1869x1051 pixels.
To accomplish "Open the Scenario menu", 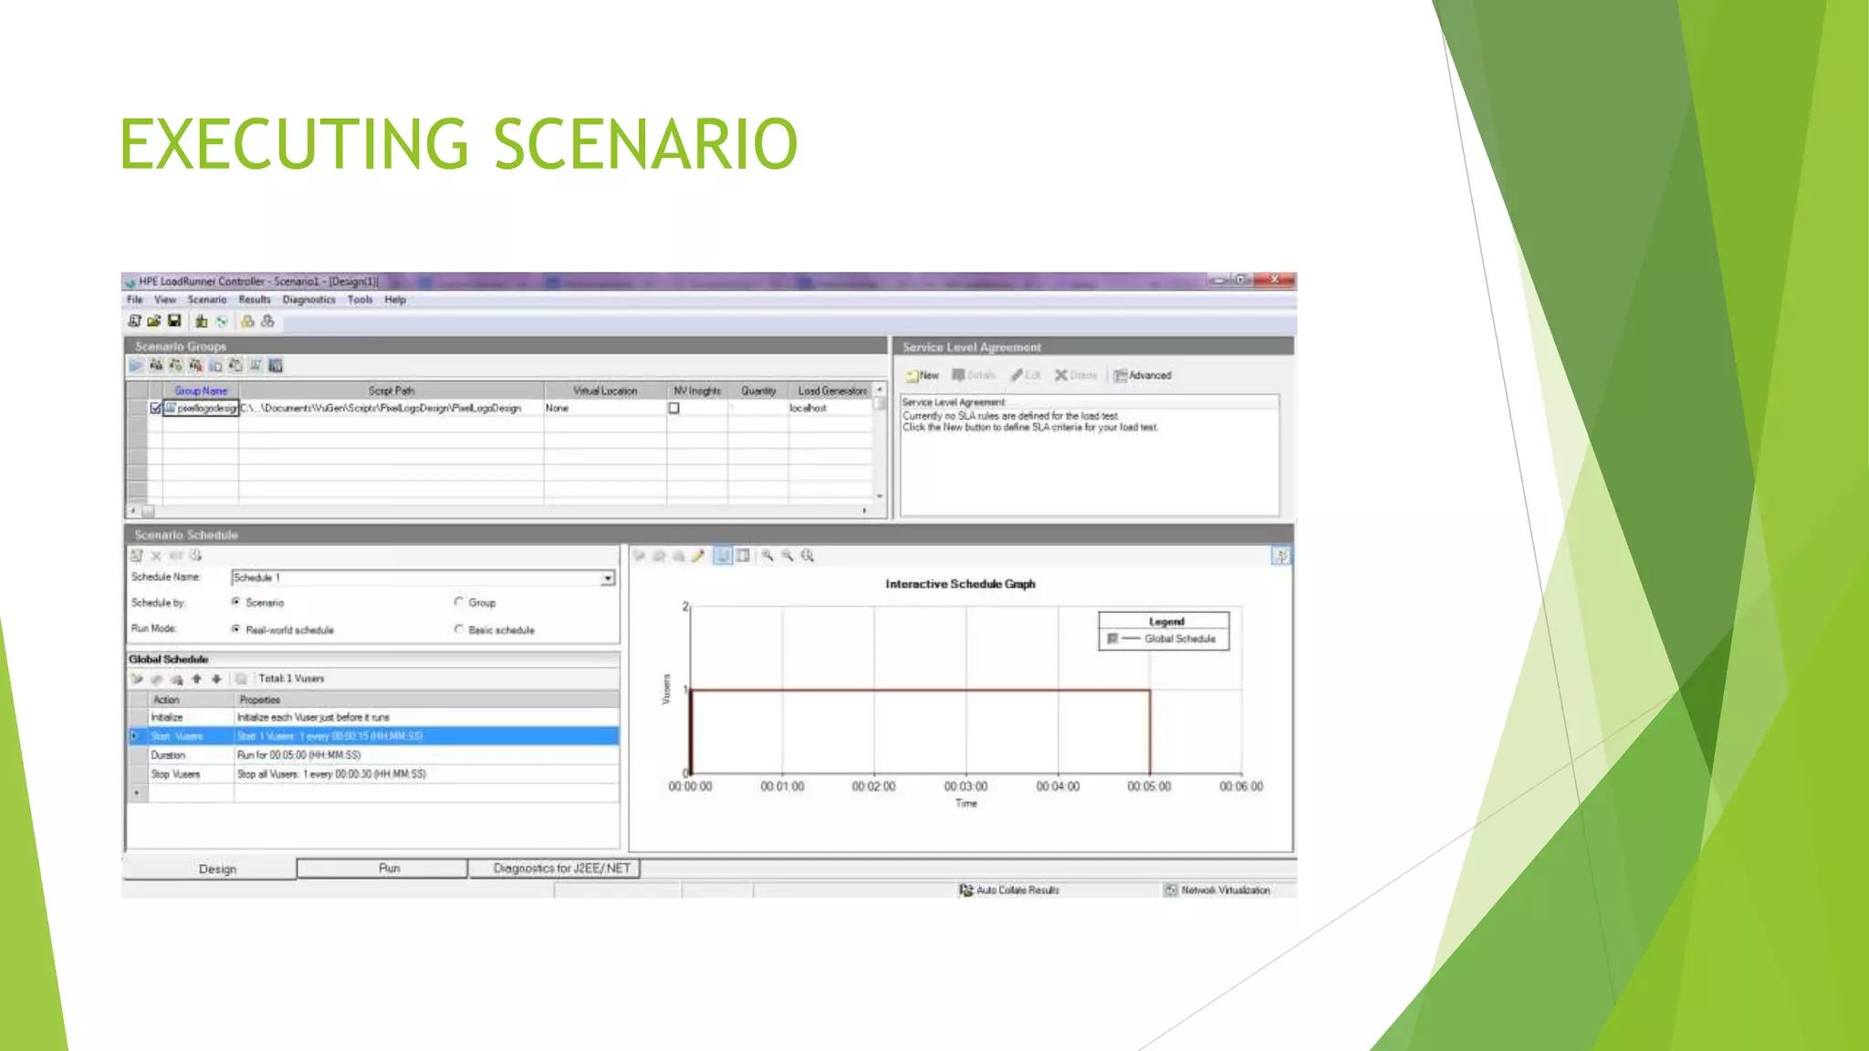I will (206, 300).
